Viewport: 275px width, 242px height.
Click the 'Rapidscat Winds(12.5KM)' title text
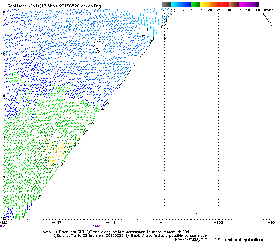point(32,6)
